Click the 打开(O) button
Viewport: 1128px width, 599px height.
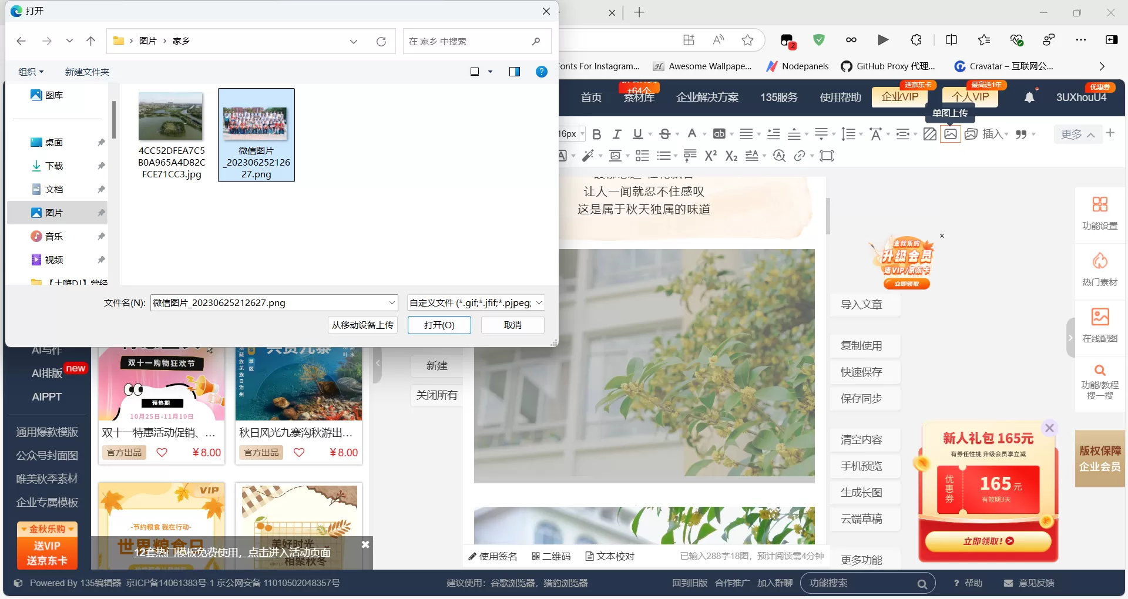tap(439, 325)
